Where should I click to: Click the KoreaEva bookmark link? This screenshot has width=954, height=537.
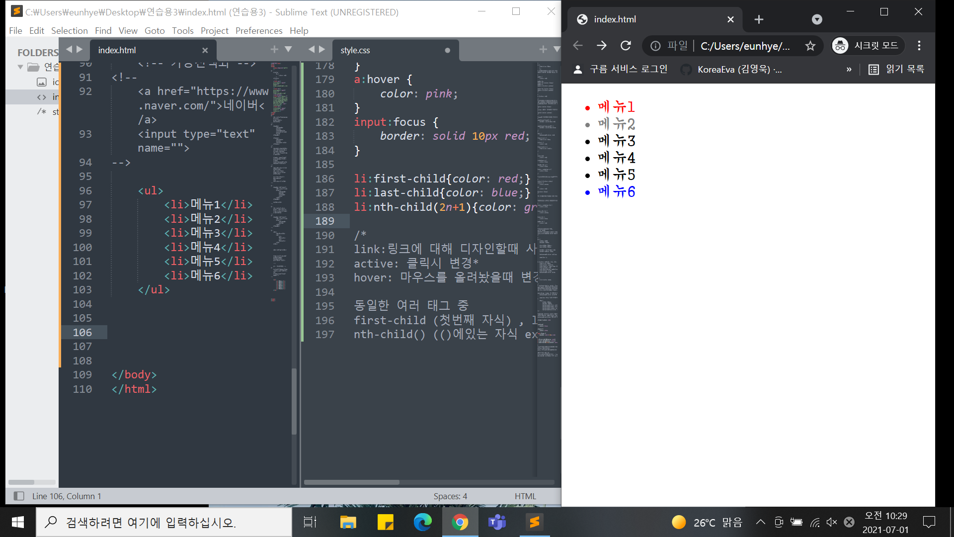click(x=732, y=69)
